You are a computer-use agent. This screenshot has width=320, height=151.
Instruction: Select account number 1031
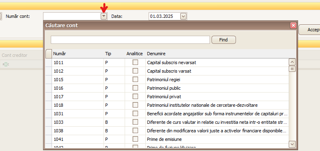pos(78,114)
